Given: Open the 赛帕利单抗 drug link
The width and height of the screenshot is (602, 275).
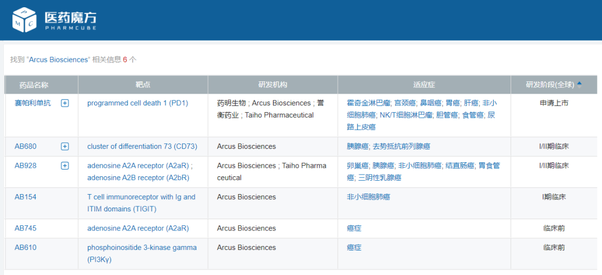Looking at the screenshot, I should point(33,103).
